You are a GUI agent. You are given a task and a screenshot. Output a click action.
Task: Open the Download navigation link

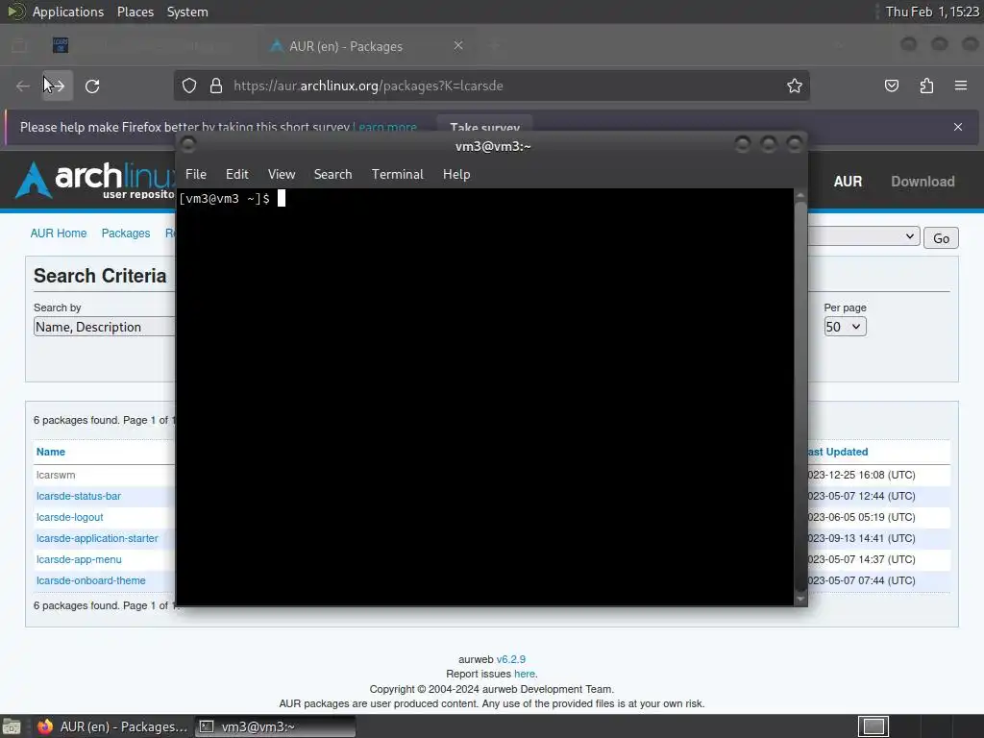point(922,182)
